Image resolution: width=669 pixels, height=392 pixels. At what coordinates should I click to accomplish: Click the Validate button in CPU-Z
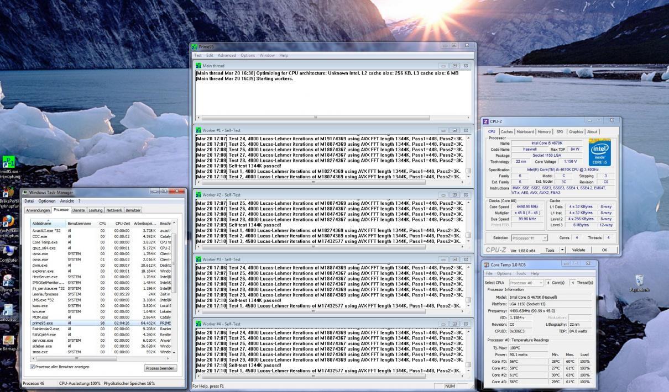578,250
